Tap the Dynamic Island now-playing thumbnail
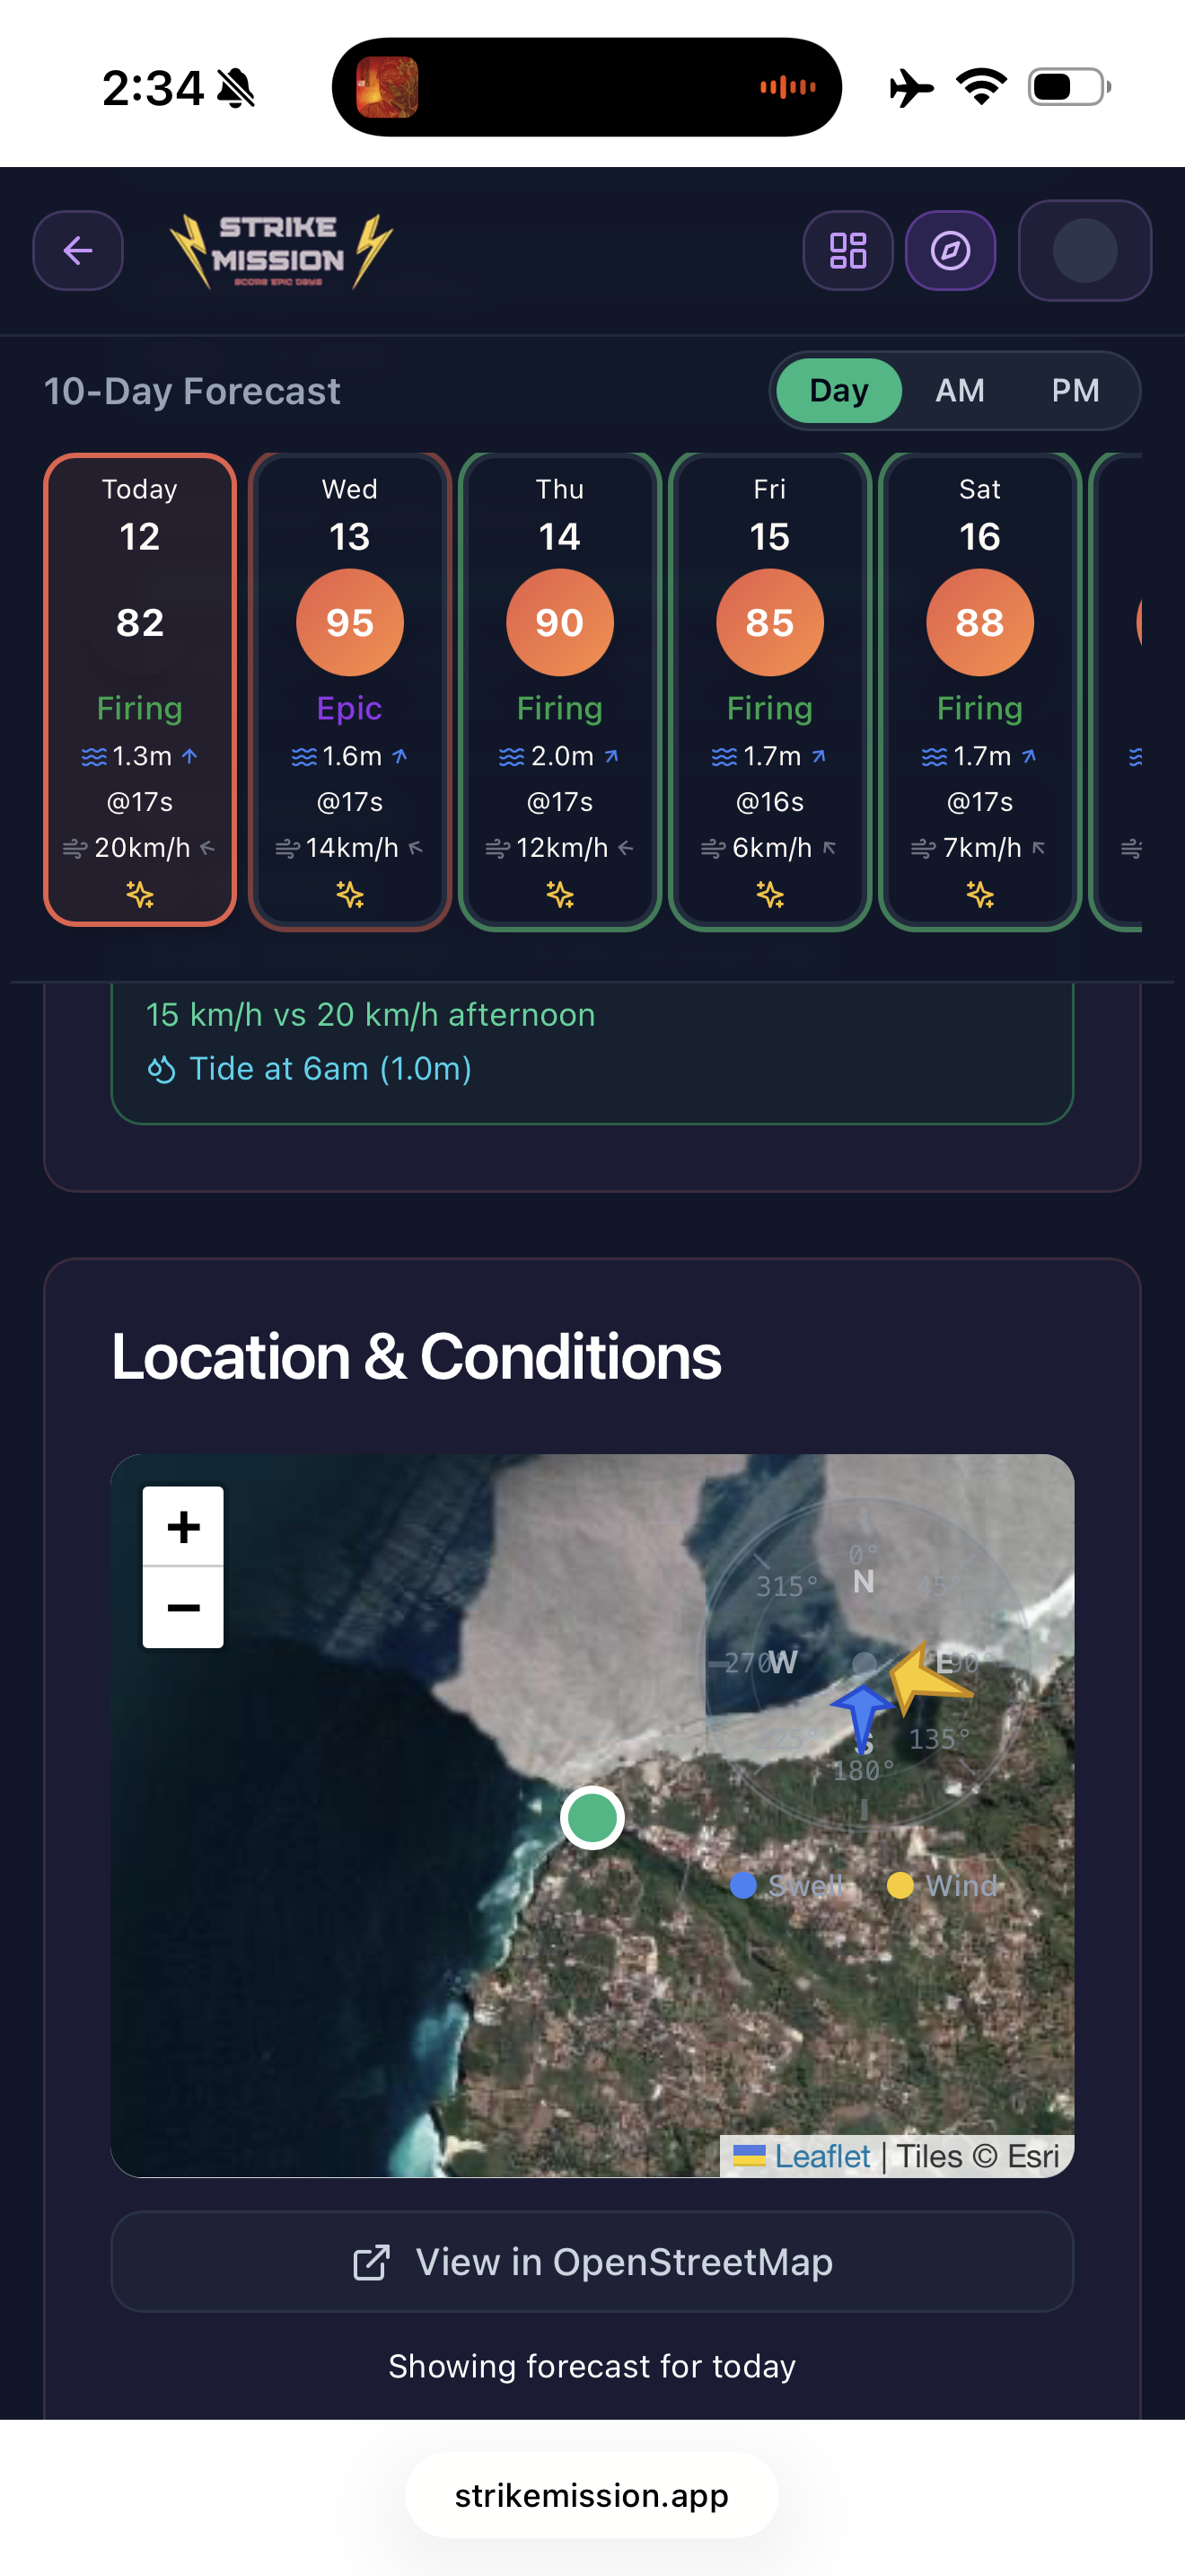The image size is (1185, 2576). click(387, 87)
